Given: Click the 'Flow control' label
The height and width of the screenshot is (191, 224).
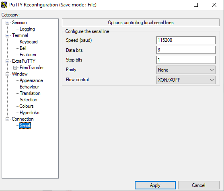Looking at the screenshot, I should 77,80.
